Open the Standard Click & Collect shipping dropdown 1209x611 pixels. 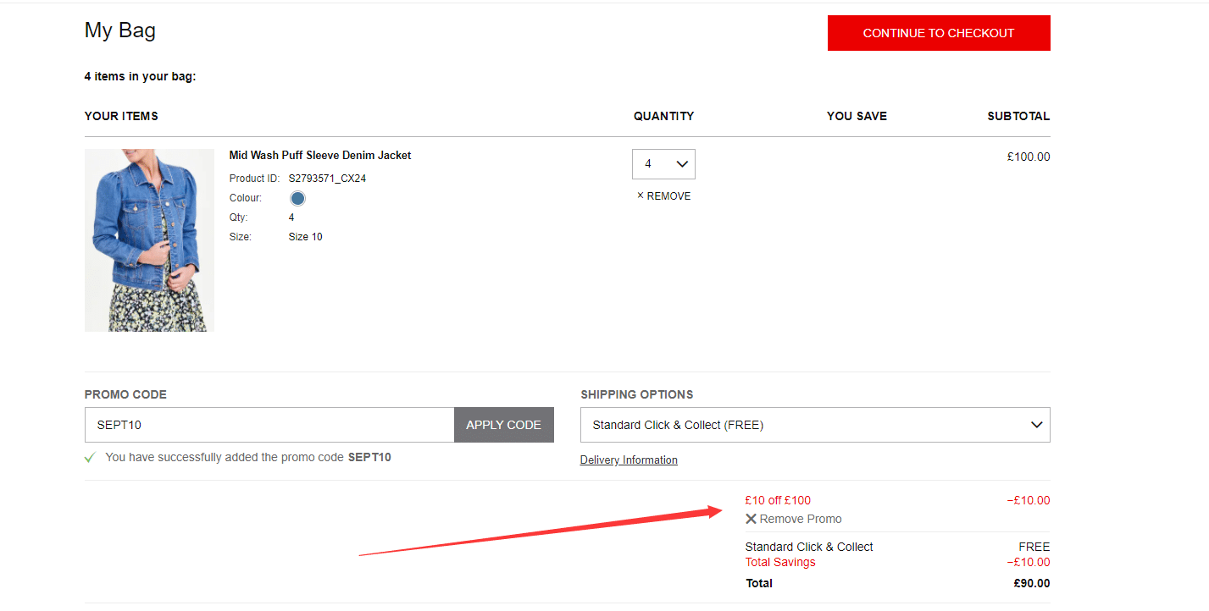point(814,425)
